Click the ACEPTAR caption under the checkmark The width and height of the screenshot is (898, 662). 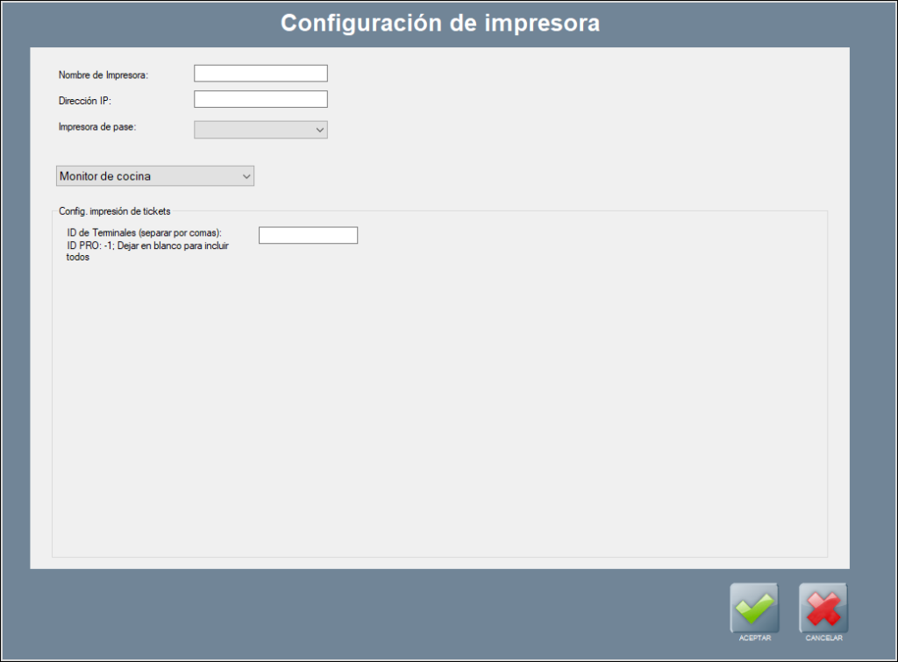[754, 638]
